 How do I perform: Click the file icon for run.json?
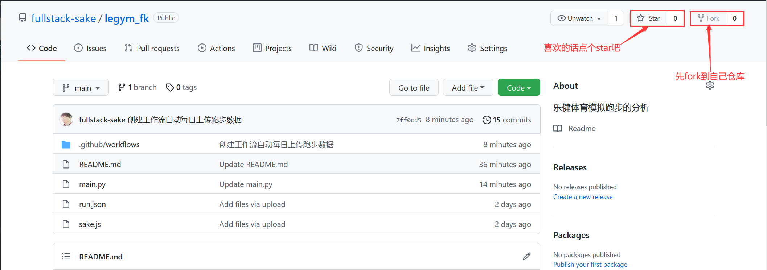(x=66, y=204)
